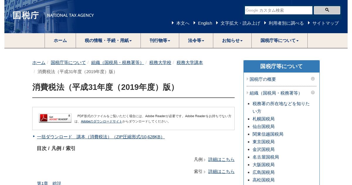The image size is (352, 185).
Task: Click the sidebar header 国税庁等について
Action: (282, 66)
